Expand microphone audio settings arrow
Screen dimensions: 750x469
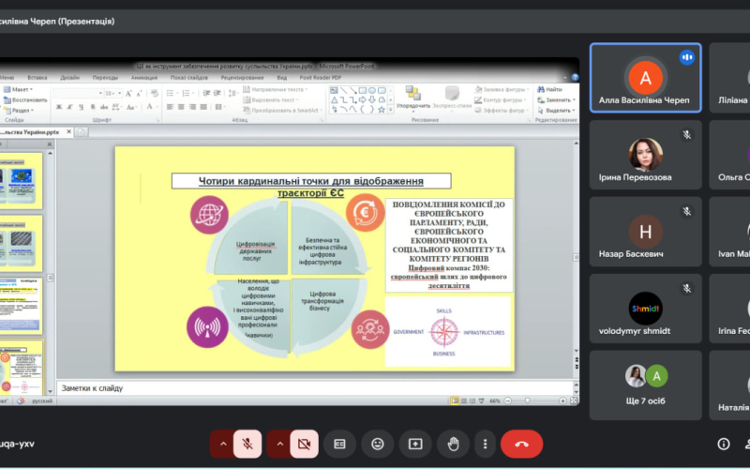223,444
